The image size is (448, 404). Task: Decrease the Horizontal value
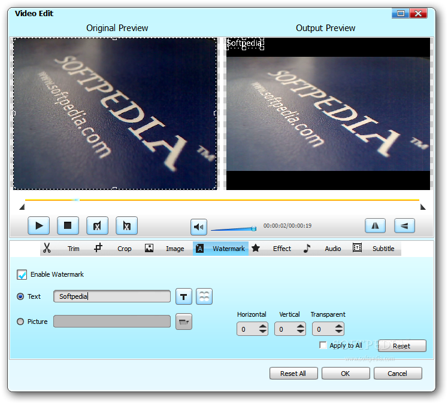[x=263, y=332]
